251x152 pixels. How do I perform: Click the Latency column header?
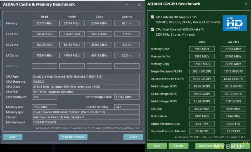[x=127, y=17]
